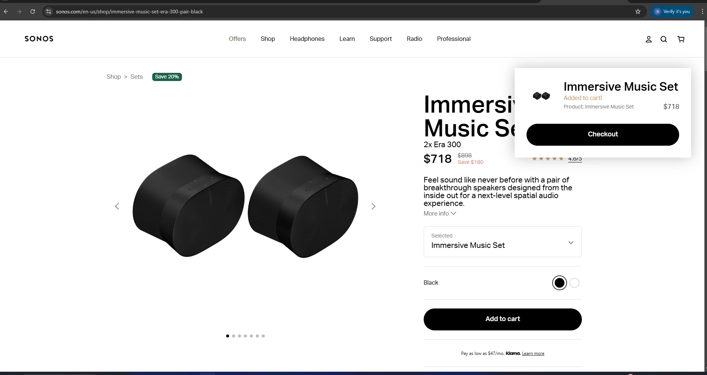Screen dimensions: 707x375
Task: Click the 2x Era 300 subtitle
Action: pos(442,145)
